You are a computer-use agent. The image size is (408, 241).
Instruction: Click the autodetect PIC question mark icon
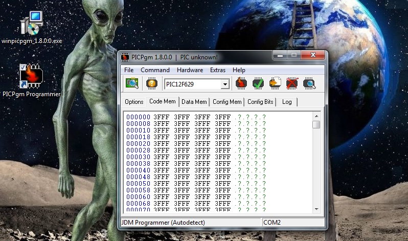point(151,84)
